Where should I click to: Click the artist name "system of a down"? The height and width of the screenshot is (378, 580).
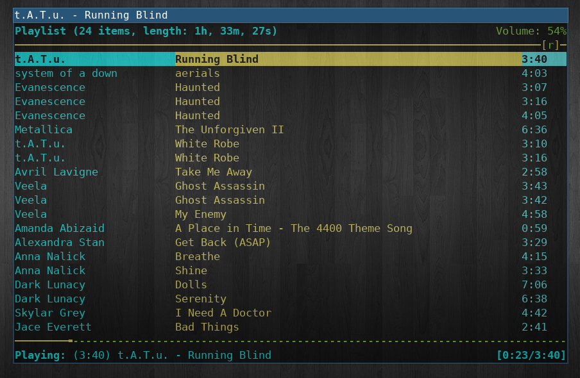pyautogui.click(x=66, y=73)
